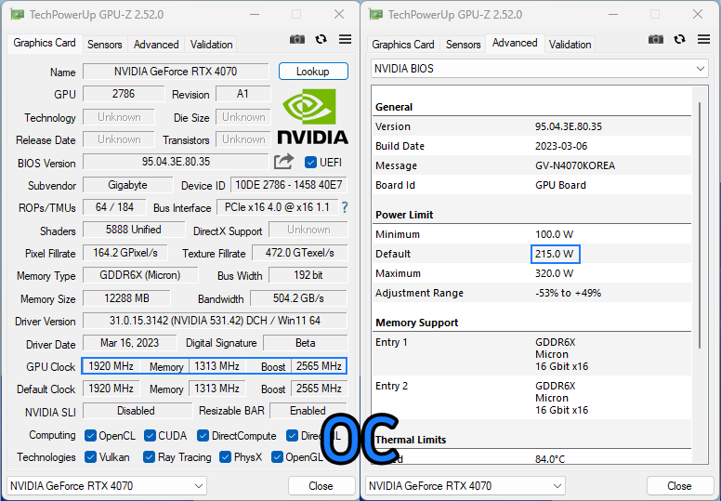Click the Default power limit value 215.0 W
This screenshot has height=501, width=721.
555,254
